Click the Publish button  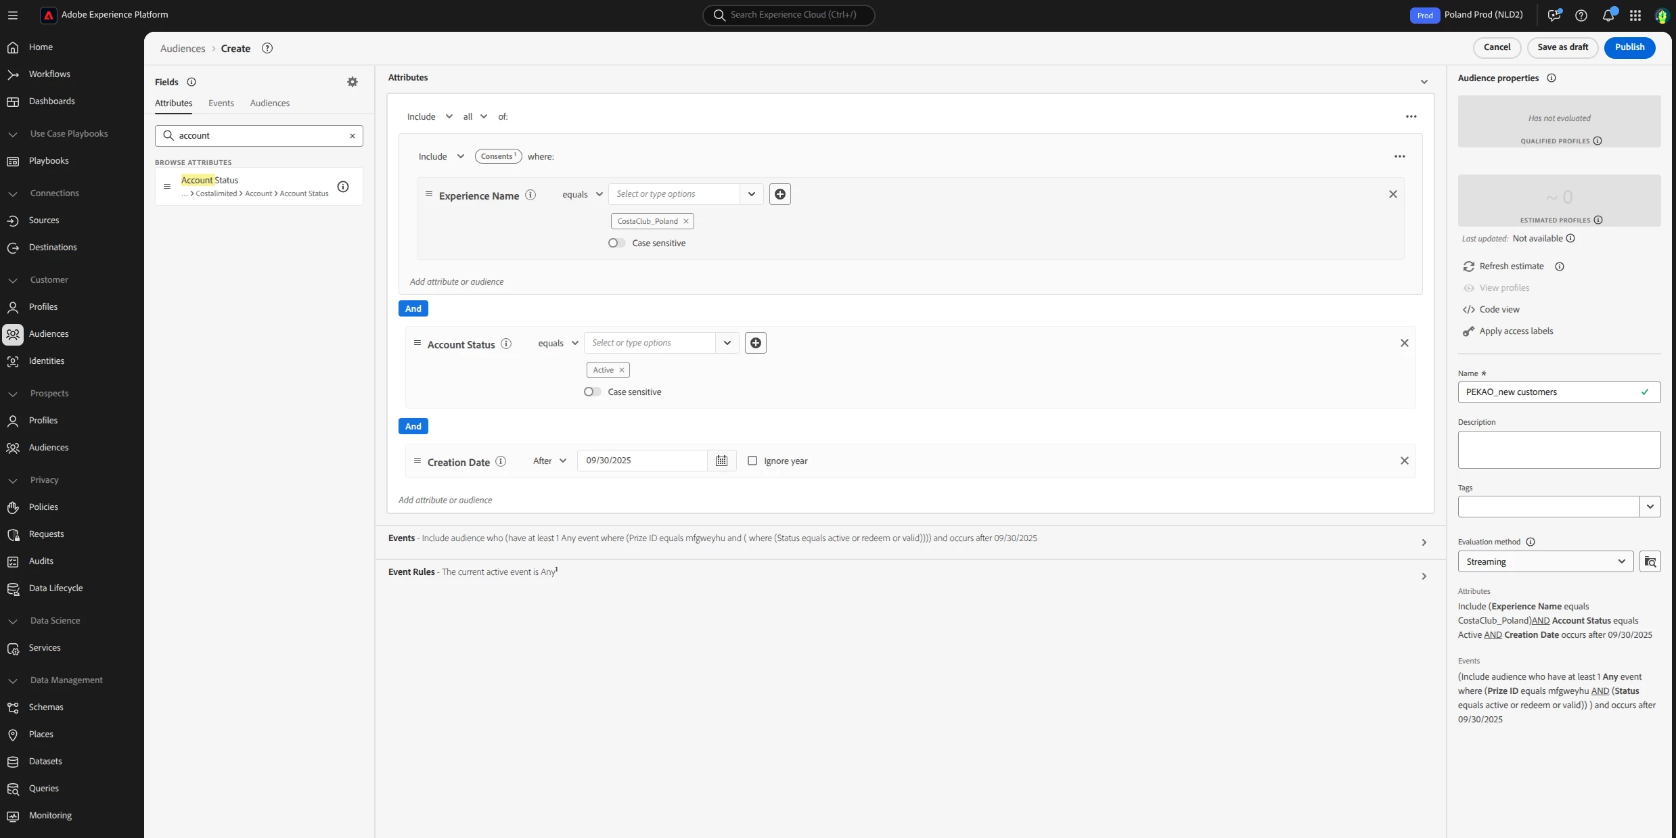[x=1629, y=47]
